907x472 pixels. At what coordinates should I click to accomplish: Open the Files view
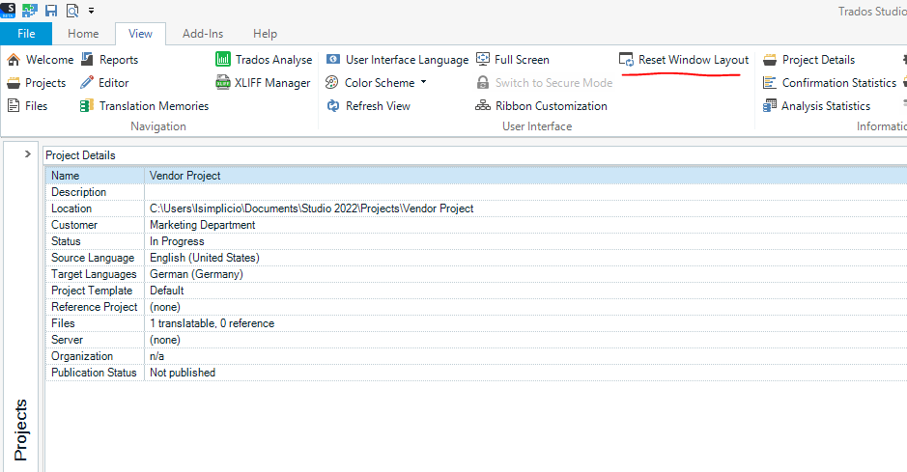point(27,106)
